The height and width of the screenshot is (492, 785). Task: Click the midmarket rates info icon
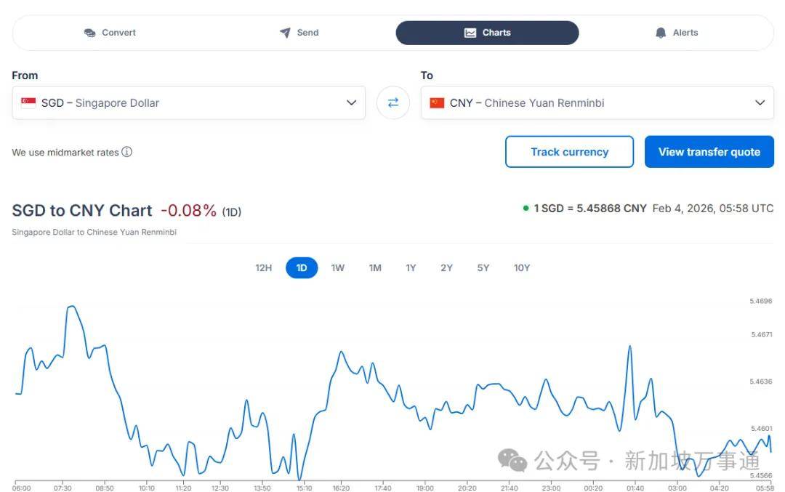(x=127, y=152)
